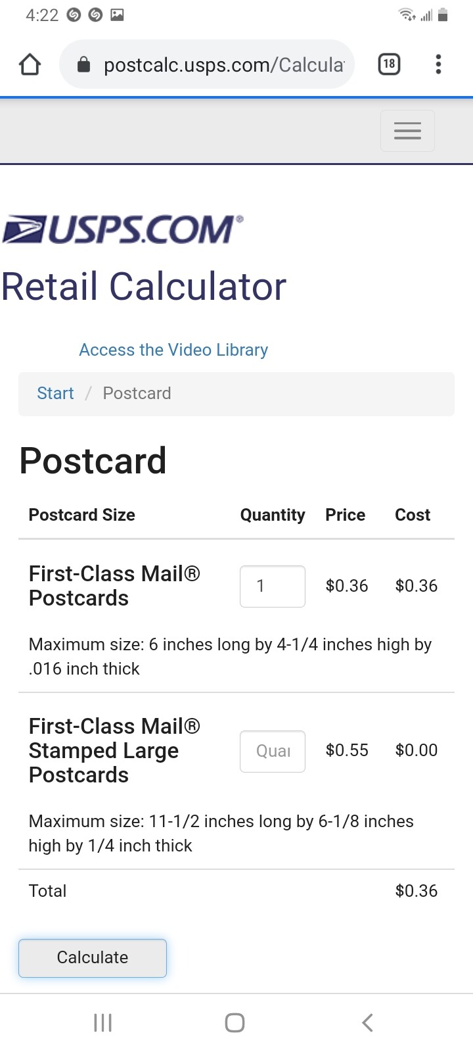The height and width of the screenshot is (1052, 473).
Task: Click the First-Class Mail Postcards label
Action: click(114, 586)
